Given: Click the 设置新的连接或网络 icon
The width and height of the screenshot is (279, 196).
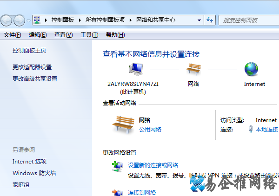Looking at the screenshot, I should tap(118, 167).
